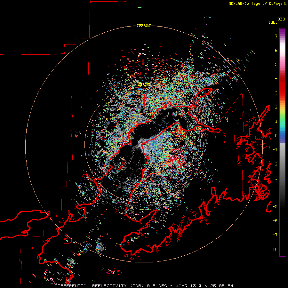
Task: Click the 3 value on the color scale
Action: (x=276, y=93)
